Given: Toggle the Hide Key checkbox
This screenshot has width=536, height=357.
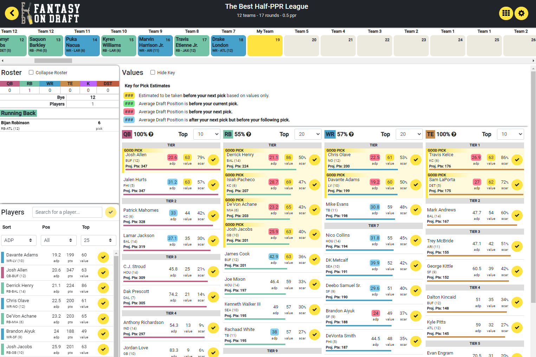Looking at the screenshot, I should pyautogui.click(x=153, y=72).
